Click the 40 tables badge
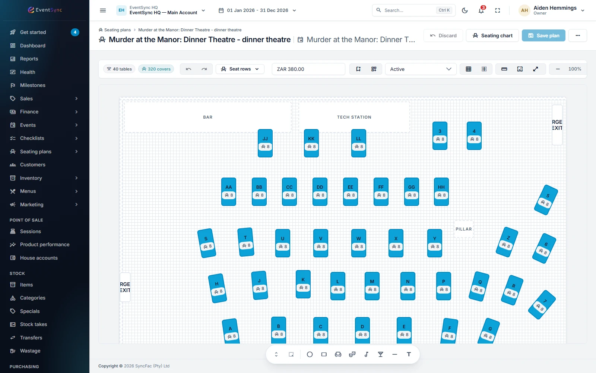 click(119, 69)
